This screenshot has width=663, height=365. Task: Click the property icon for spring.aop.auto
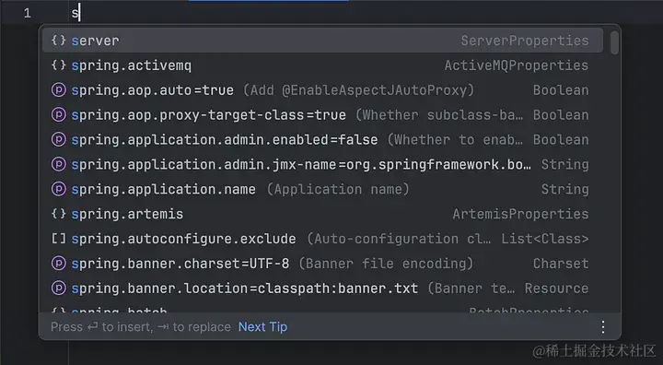pyautogui.click(x=59, y=89)
